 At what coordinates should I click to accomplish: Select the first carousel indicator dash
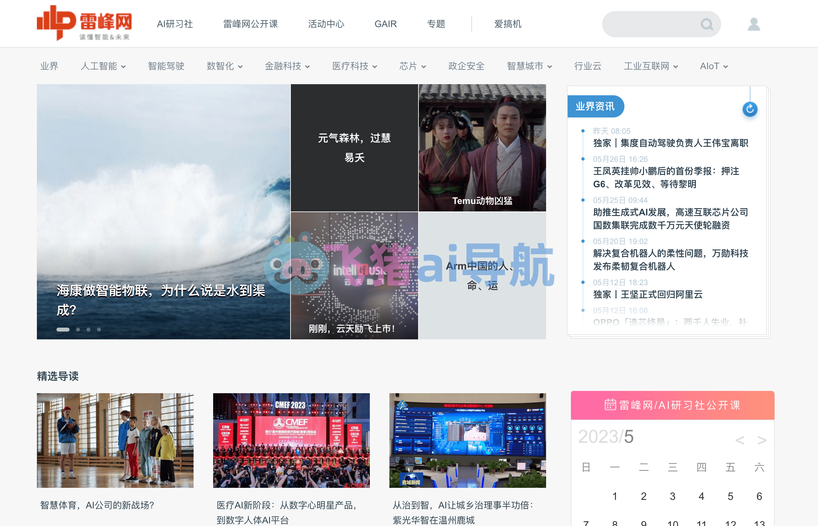[x=63, y=330]
